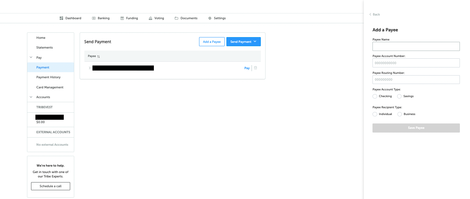This screenshot has width=470, height=199.
Task: Click the disabled Save Payee button
Action: pos(416,128)
